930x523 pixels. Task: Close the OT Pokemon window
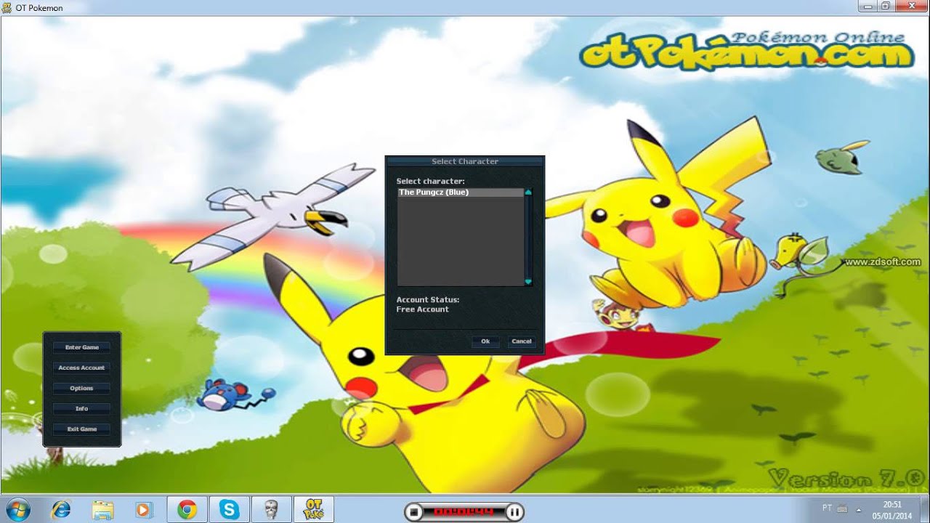click(911, 6)
